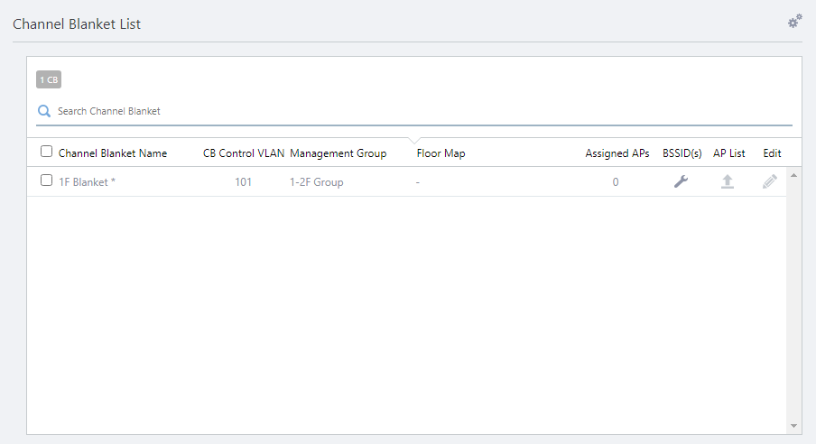816x444 pixels.
Task: Click the search magnifier icon
Action: [44, 111]
